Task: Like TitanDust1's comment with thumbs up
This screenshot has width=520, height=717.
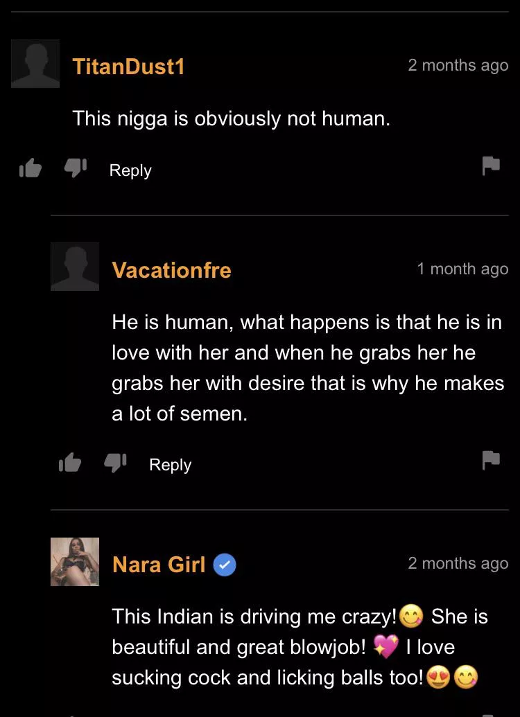Action: tap(30, 168)
